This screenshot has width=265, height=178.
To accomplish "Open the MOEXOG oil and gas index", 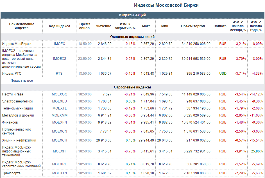I will 60,94.
